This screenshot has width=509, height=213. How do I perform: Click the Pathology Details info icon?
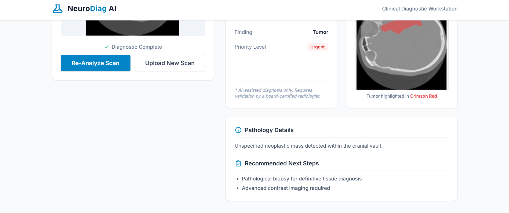[238, 130]
